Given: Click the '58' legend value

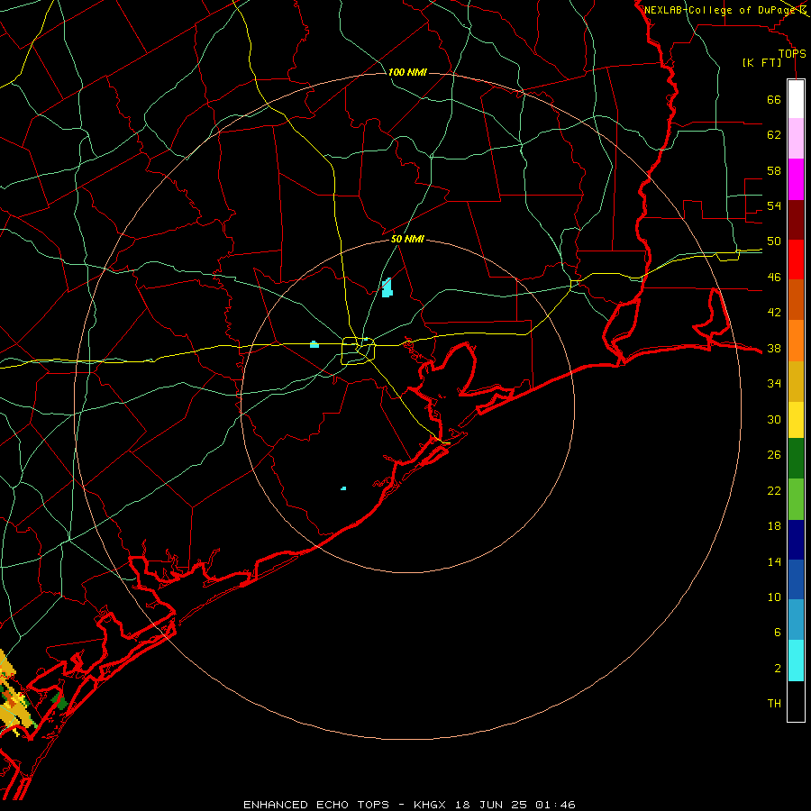Looking at the screenshot, I should (x=774, y=170).
